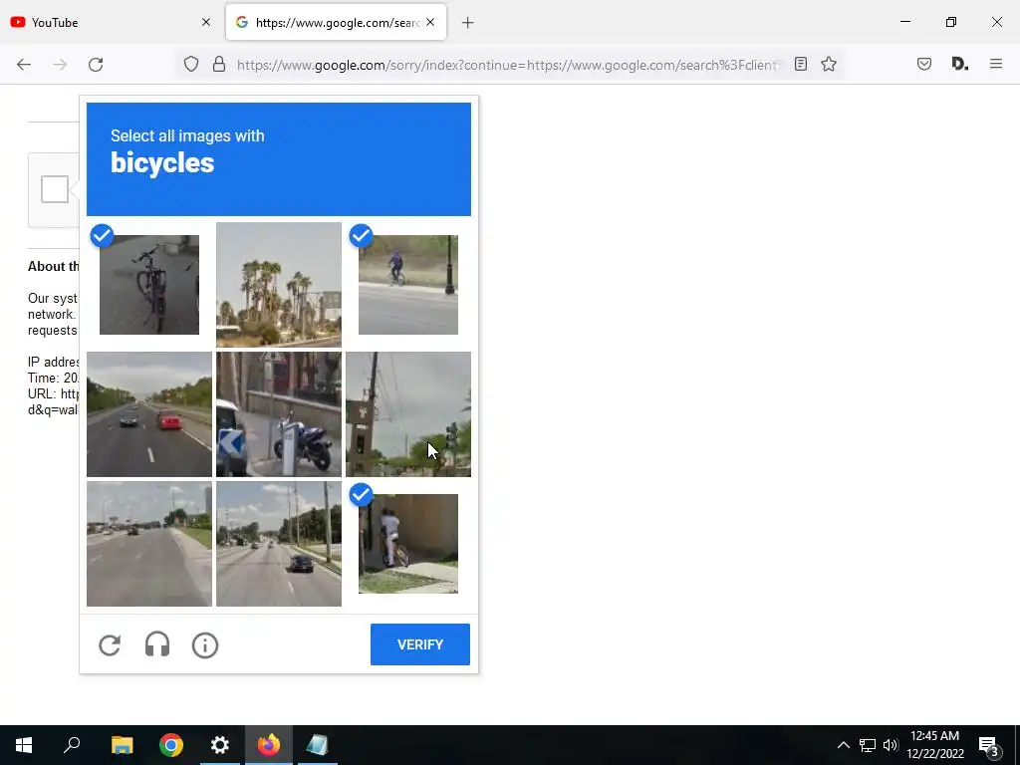Restore down the Firefox window
1020x765 pixels.
[951, 22]
